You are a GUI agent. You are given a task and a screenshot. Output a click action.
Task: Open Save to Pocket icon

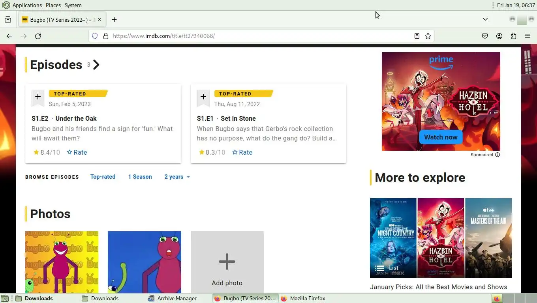point(485,36)
